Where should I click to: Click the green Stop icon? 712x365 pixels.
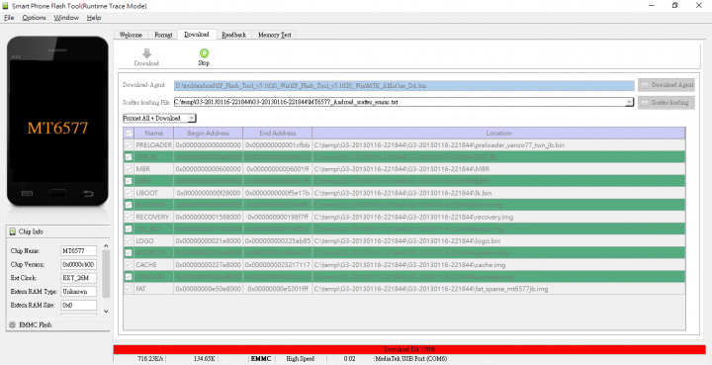tap(204, 53)
